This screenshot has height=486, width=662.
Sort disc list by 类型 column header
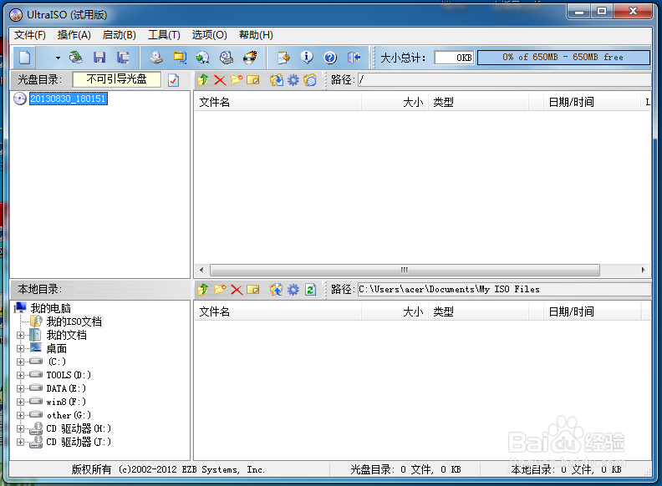pyautogui.click(x=478, y=102)
